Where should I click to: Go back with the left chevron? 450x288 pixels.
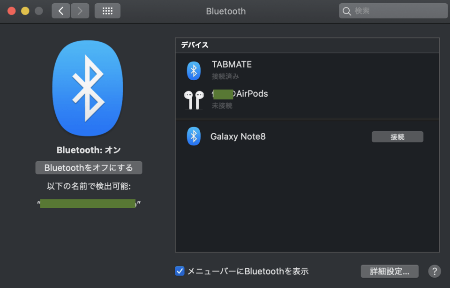tap(61, 11)
